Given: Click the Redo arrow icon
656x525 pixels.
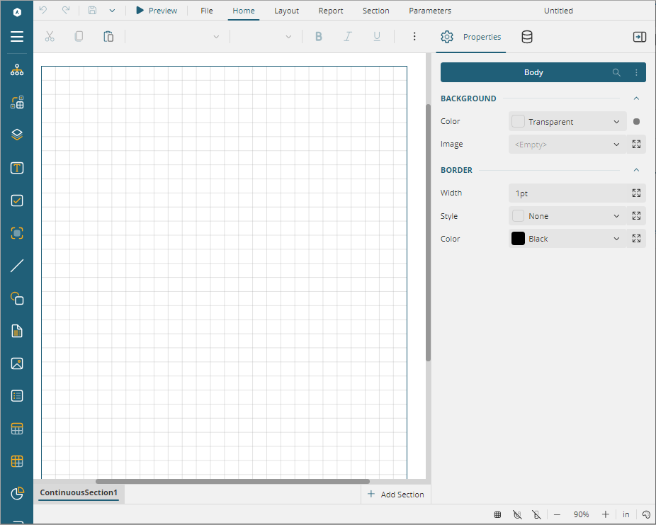Looking at the screenshot, I should [x=66, y=10].
